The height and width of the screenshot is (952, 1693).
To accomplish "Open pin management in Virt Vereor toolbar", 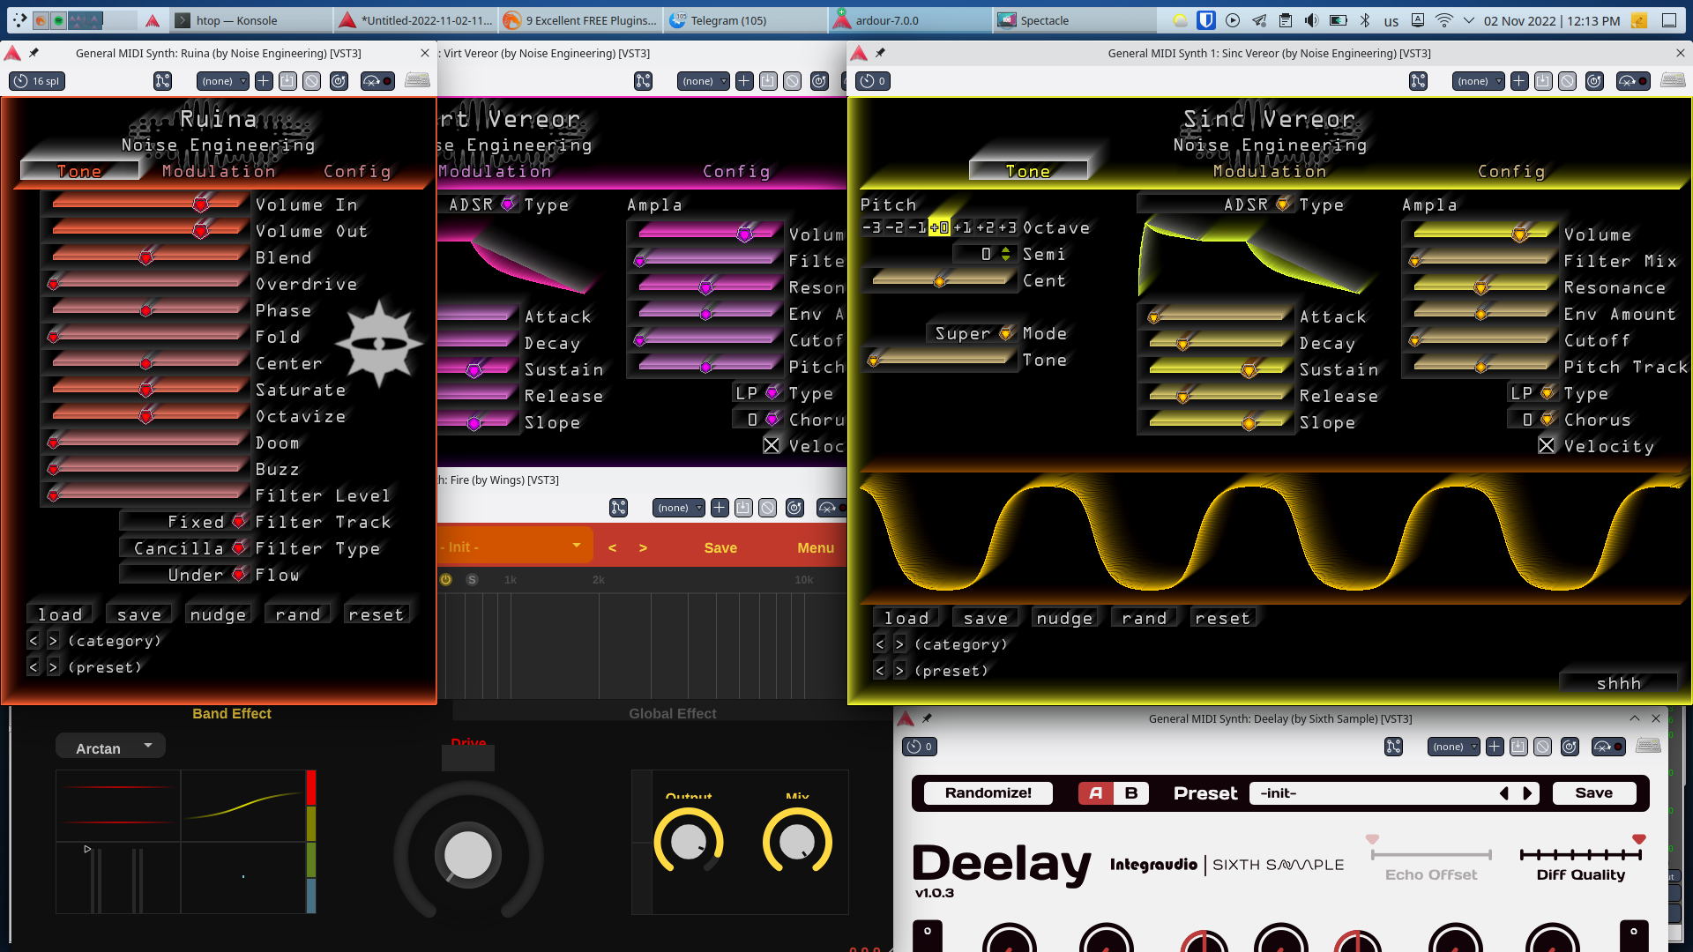I will 644,81.
